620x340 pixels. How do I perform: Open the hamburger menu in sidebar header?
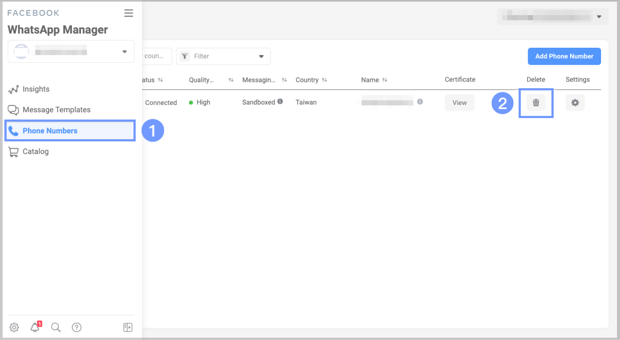[x=128, y=13]
